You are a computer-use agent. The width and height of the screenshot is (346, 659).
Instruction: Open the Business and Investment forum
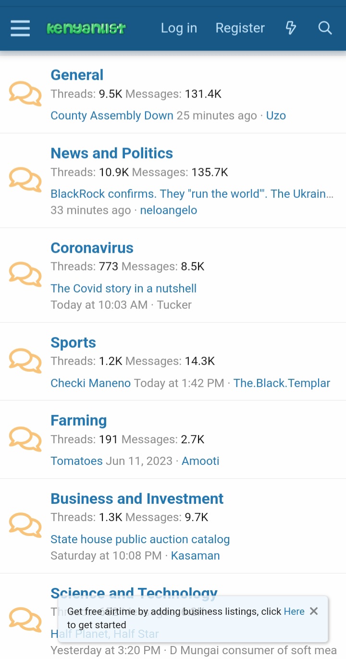tap(137, 499)
